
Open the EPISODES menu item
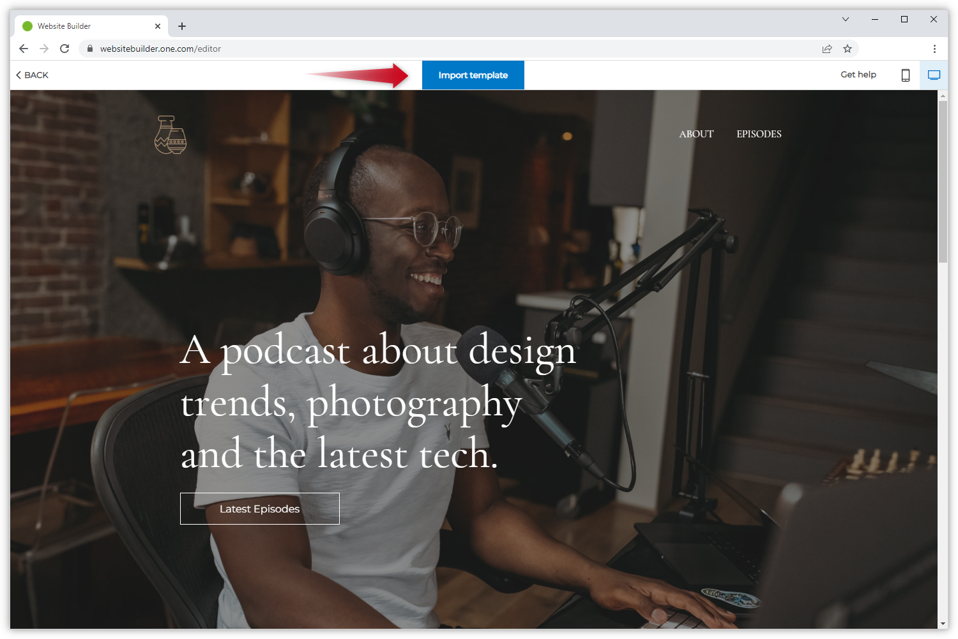tap(759, 134)
